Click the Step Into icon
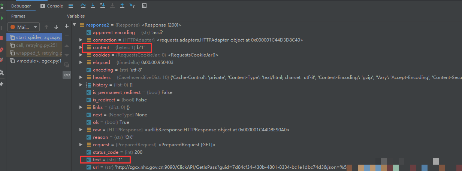This screenshot has width=462, height=171. [93, 6]
